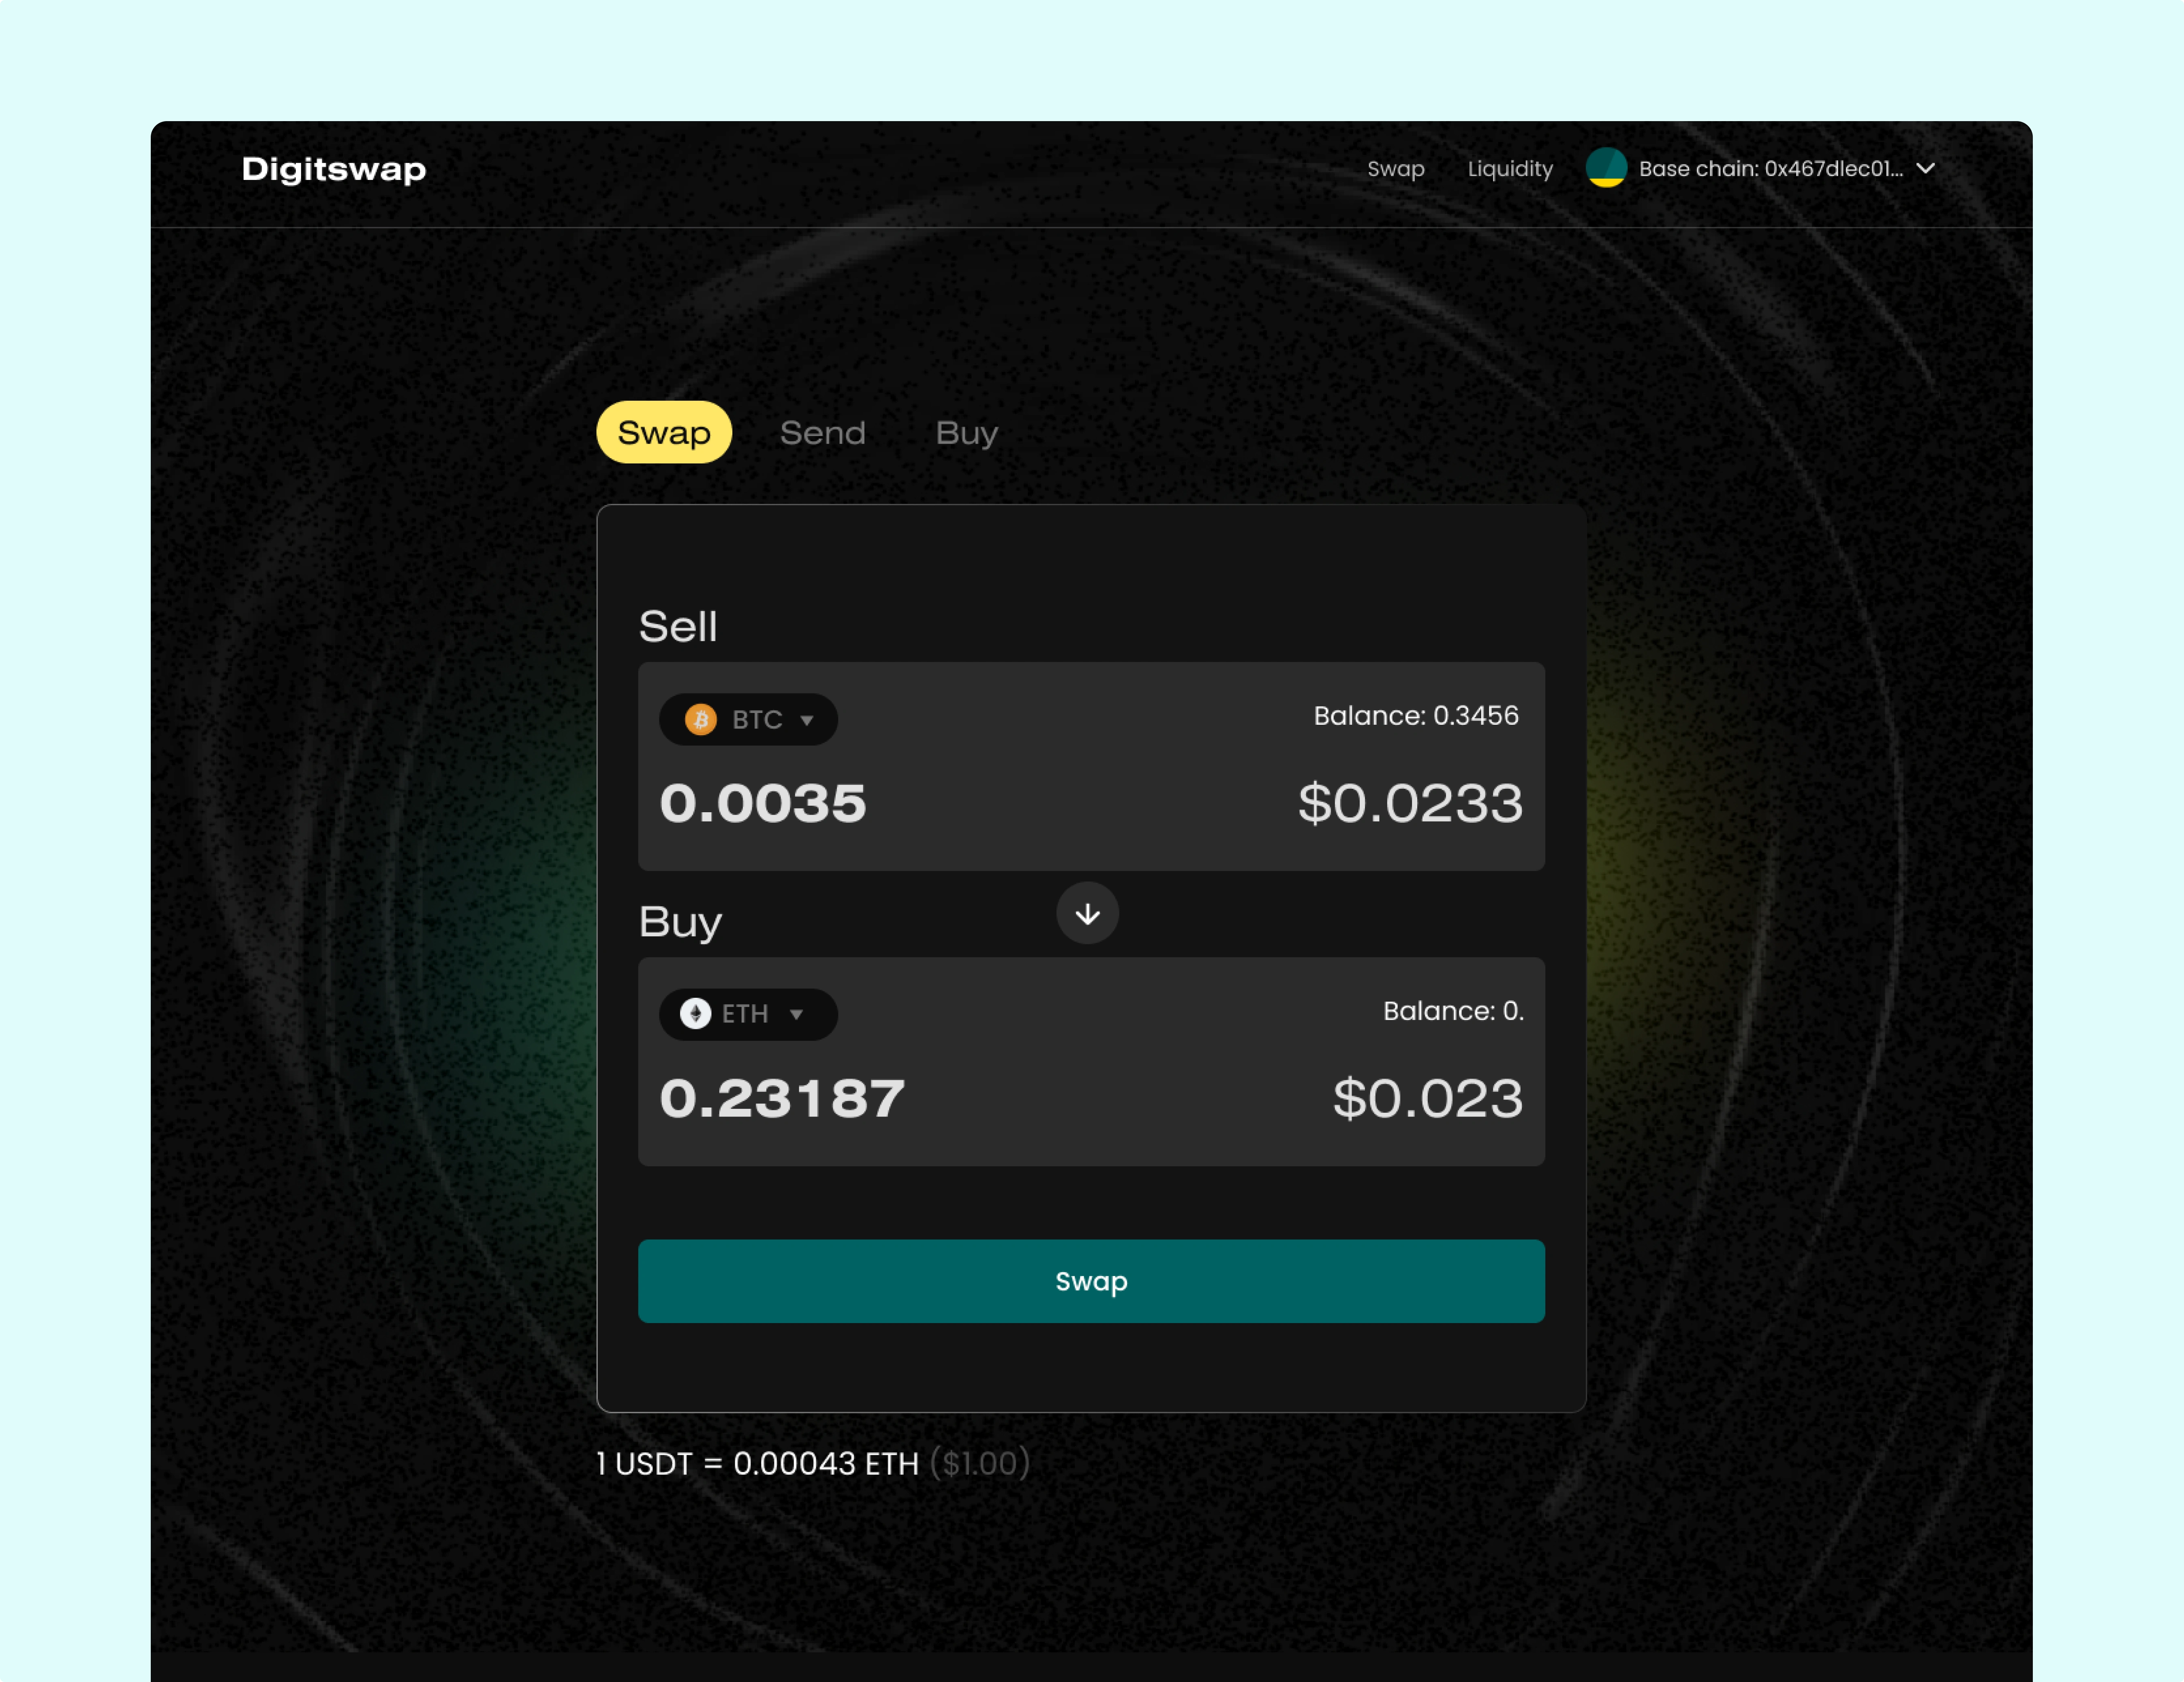Click the Digitswap logo
The height and width of the screenshot is (1682, 2184).
334,169
